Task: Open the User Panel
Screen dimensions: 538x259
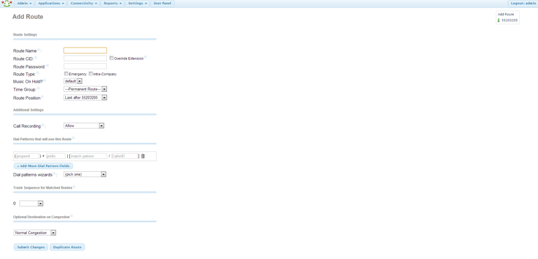Action: pos(162,3)
